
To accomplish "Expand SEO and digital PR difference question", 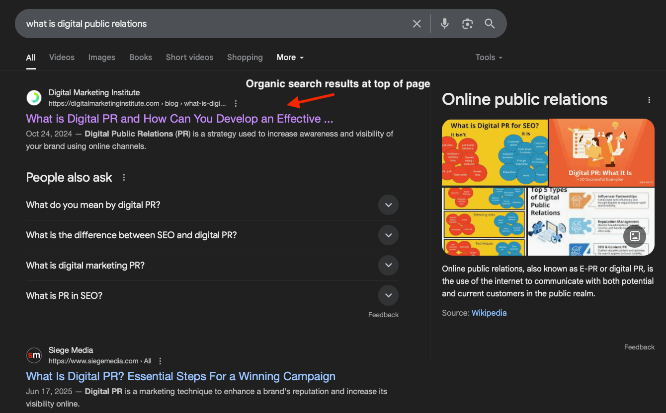I will [x=388, y=235].
